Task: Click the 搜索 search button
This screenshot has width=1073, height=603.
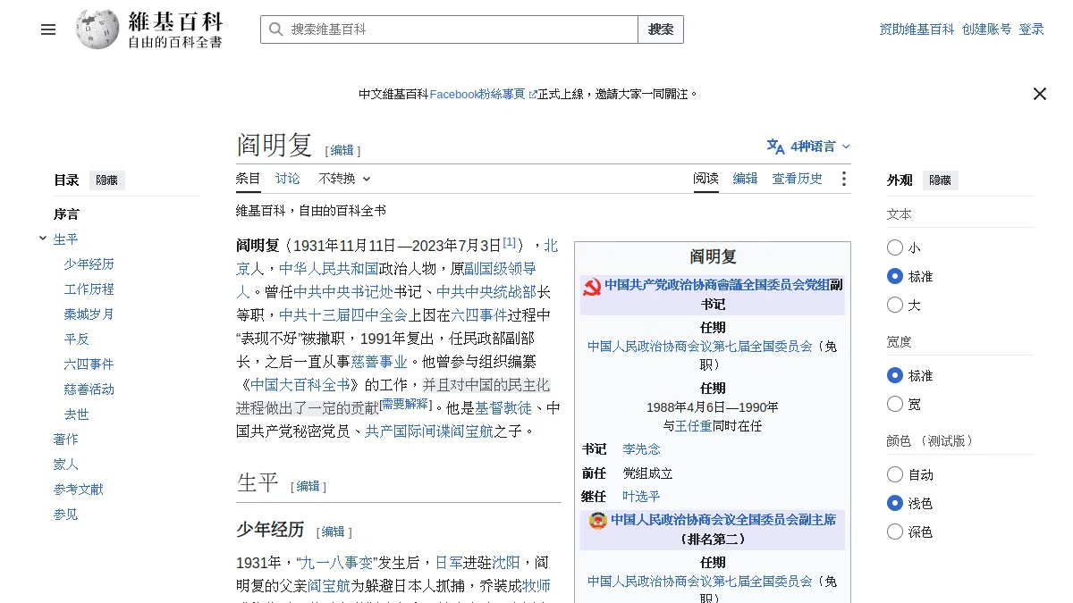Action: [x=661, y=29]
